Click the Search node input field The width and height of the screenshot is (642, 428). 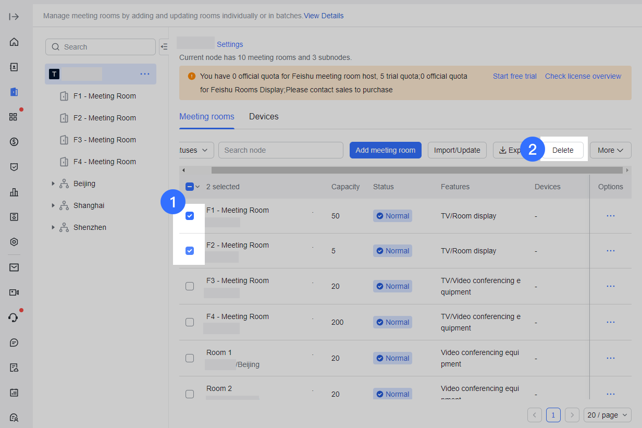tap(280, 150)
